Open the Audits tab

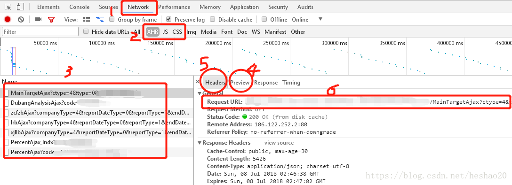pyautogui.click(x=305, y=7)
